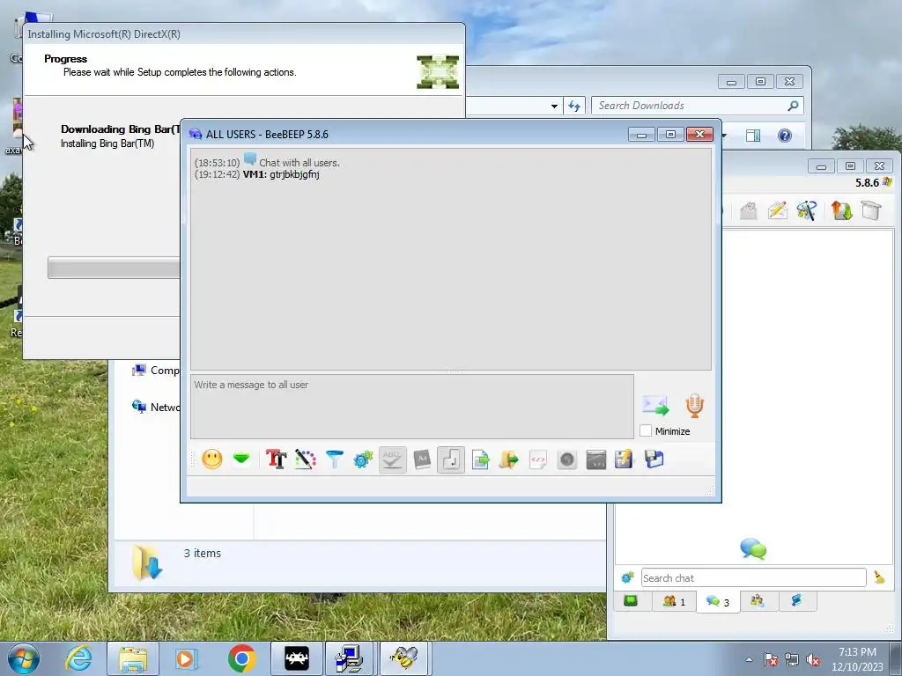This screenshot has width=902, height=676.
Task: Open the Windows Start button
Action: point(24,658)
